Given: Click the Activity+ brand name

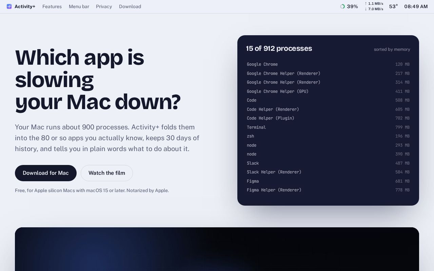Looking at the screenshot, I should point(25,6).
